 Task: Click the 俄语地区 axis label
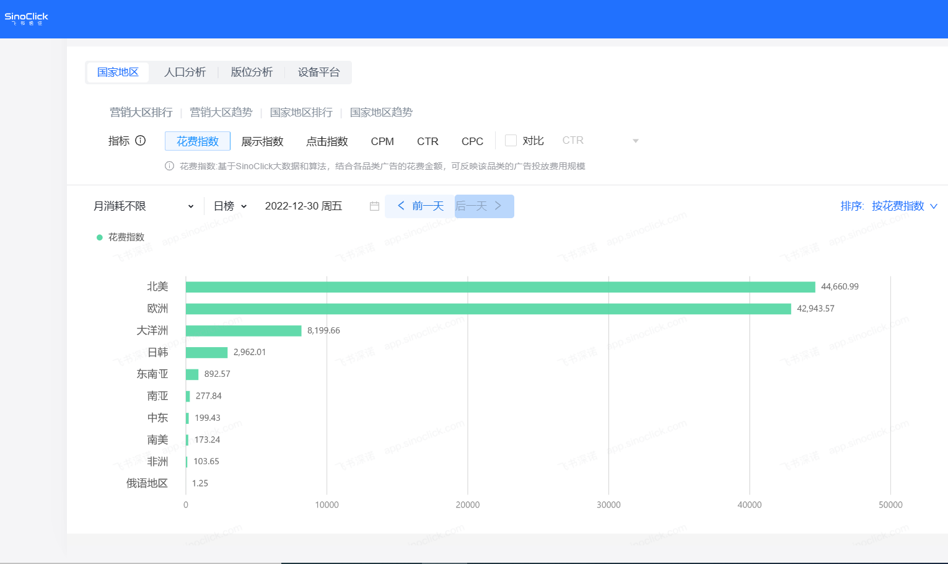tap(147, 483)
